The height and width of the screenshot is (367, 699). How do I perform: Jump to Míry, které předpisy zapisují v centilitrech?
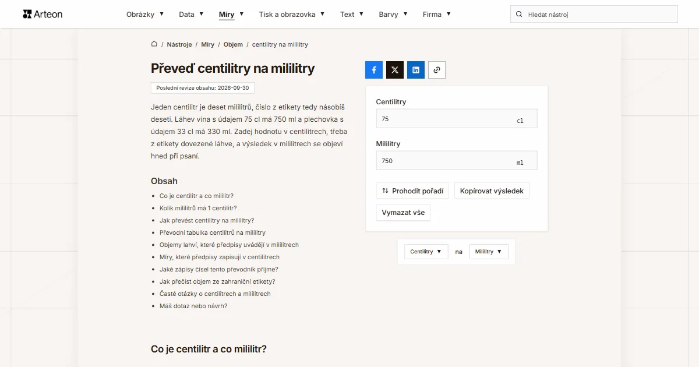(x=220, y=257)
